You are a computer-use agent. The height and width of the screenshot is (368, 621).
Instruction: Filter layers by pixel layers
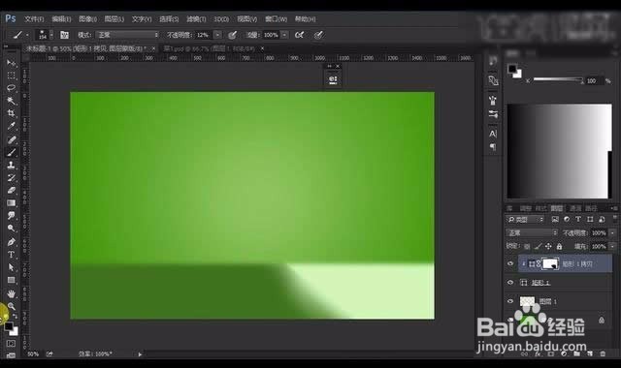(x=555, y=220)
